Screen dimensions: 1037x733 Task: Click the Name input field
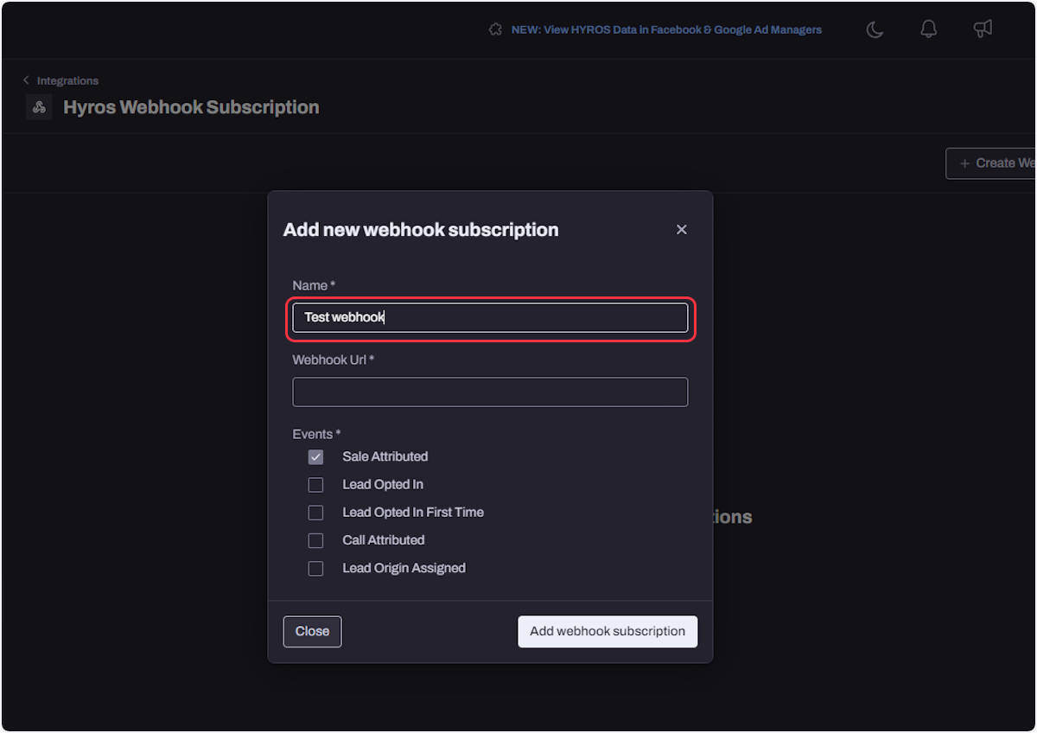[x=490, y=317]
